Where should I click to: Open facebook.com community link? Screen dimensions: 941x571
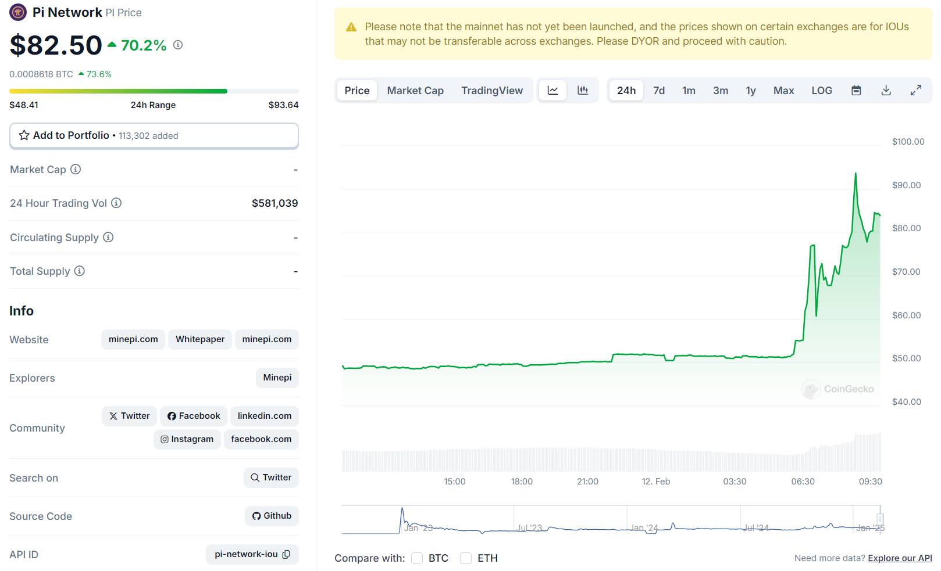click(x=261, y=439)
